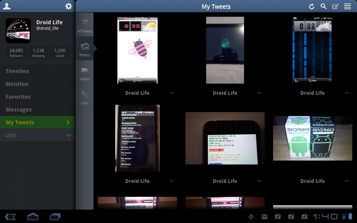The height and width of the screenshot is (223, 357).
Task: Tap Droid Life under the Android boxes photo
Action: [313, 181]
